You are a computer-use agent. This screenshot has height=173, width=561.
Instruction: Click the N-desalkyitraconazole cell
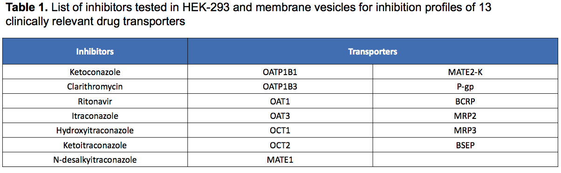(95, 159)
